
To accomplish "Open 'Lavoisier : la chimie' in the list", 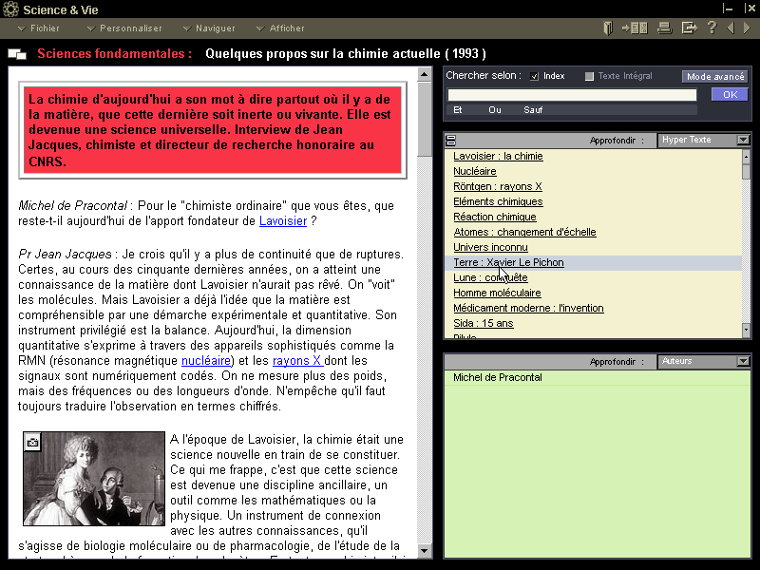I will click(498, 156).
